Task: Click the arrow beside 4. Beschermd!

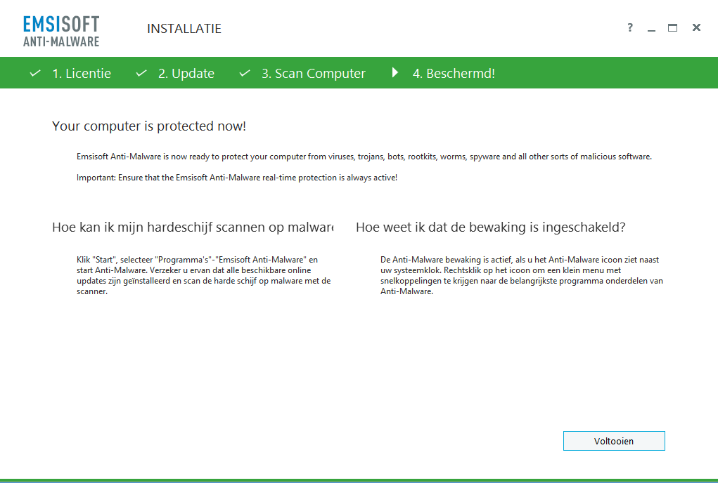Action: point(395,72)
